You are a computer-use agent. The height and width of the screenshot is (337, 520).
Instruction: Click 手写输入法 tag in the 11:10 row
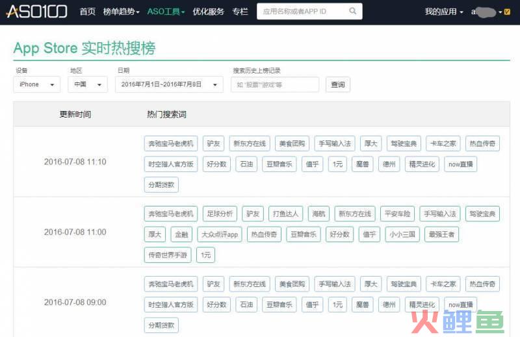335,144
